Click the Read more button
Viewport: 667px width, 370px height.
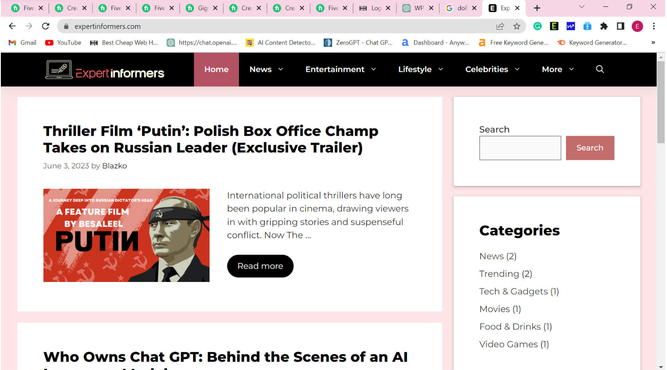pyautogui.click(x=260, y=266)
